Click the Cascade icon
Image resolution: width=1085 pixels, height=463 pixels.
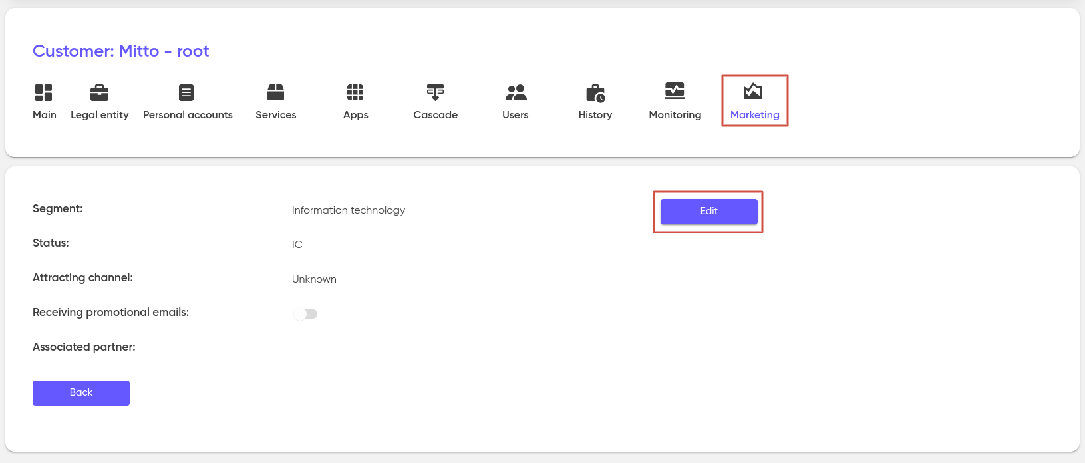pyautogui.click(x=436, y=92)
